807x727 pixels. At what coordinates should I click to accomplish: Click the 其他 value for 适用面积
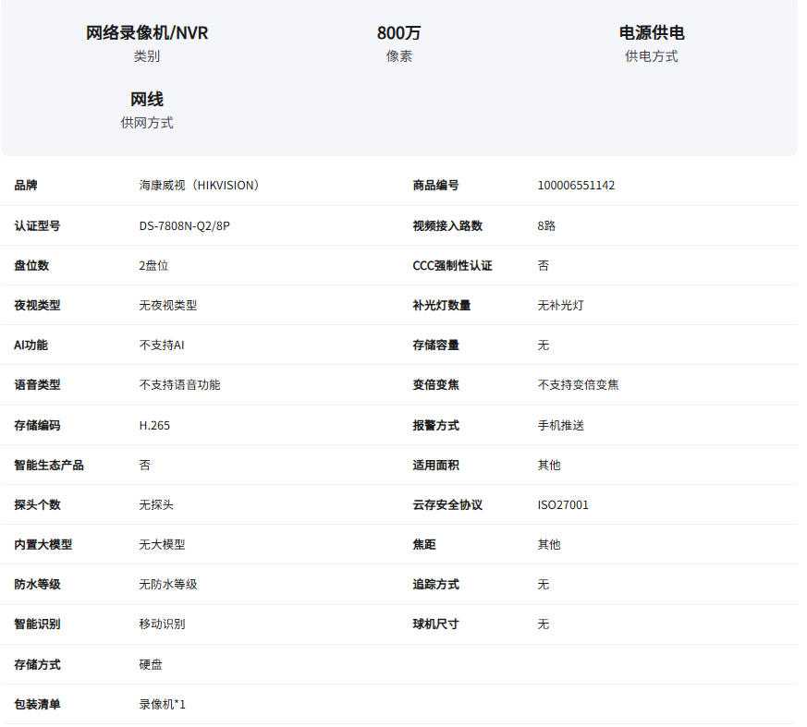coord(549,465)
